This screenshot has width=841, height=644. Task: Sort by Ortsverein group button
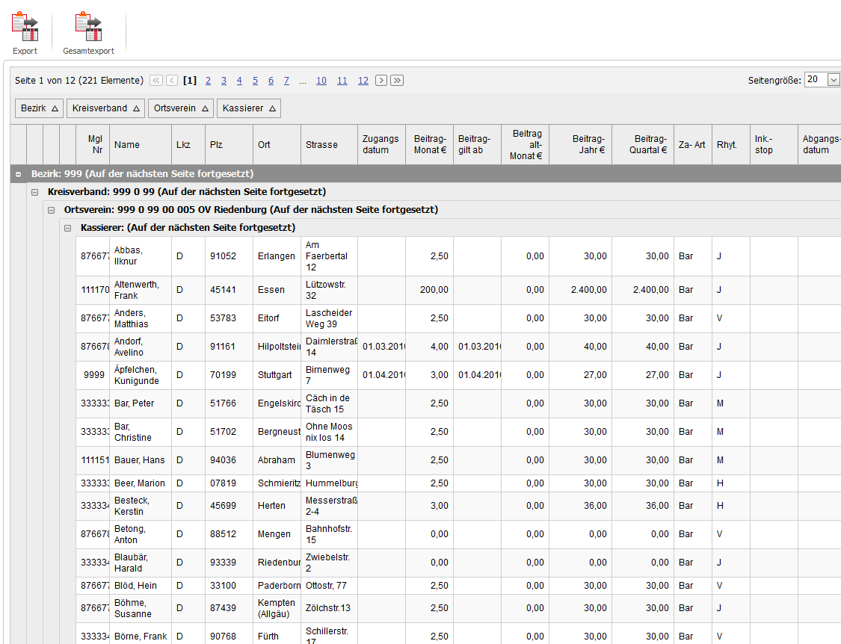pyautogui.click(x=181, y=108)
